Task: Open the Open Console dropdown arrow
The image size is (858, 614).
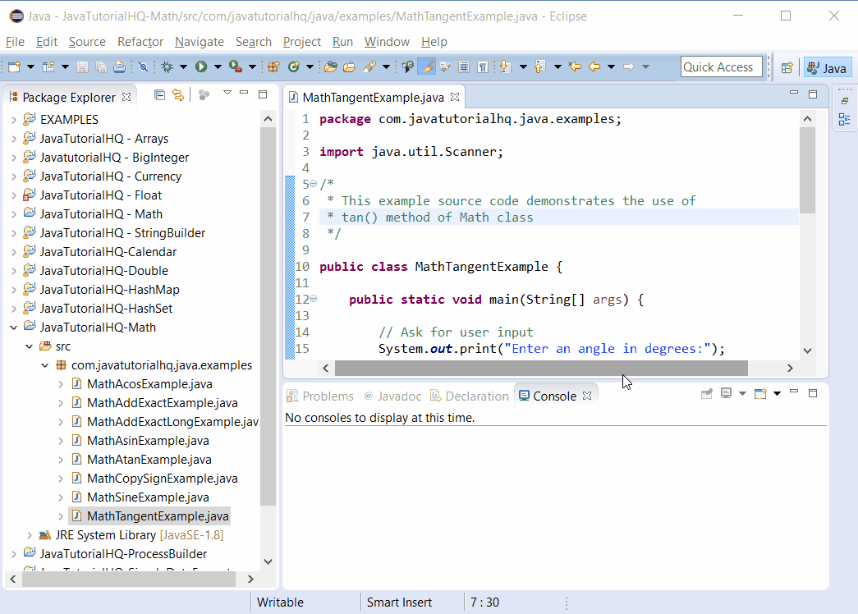Action: point(777,393)
